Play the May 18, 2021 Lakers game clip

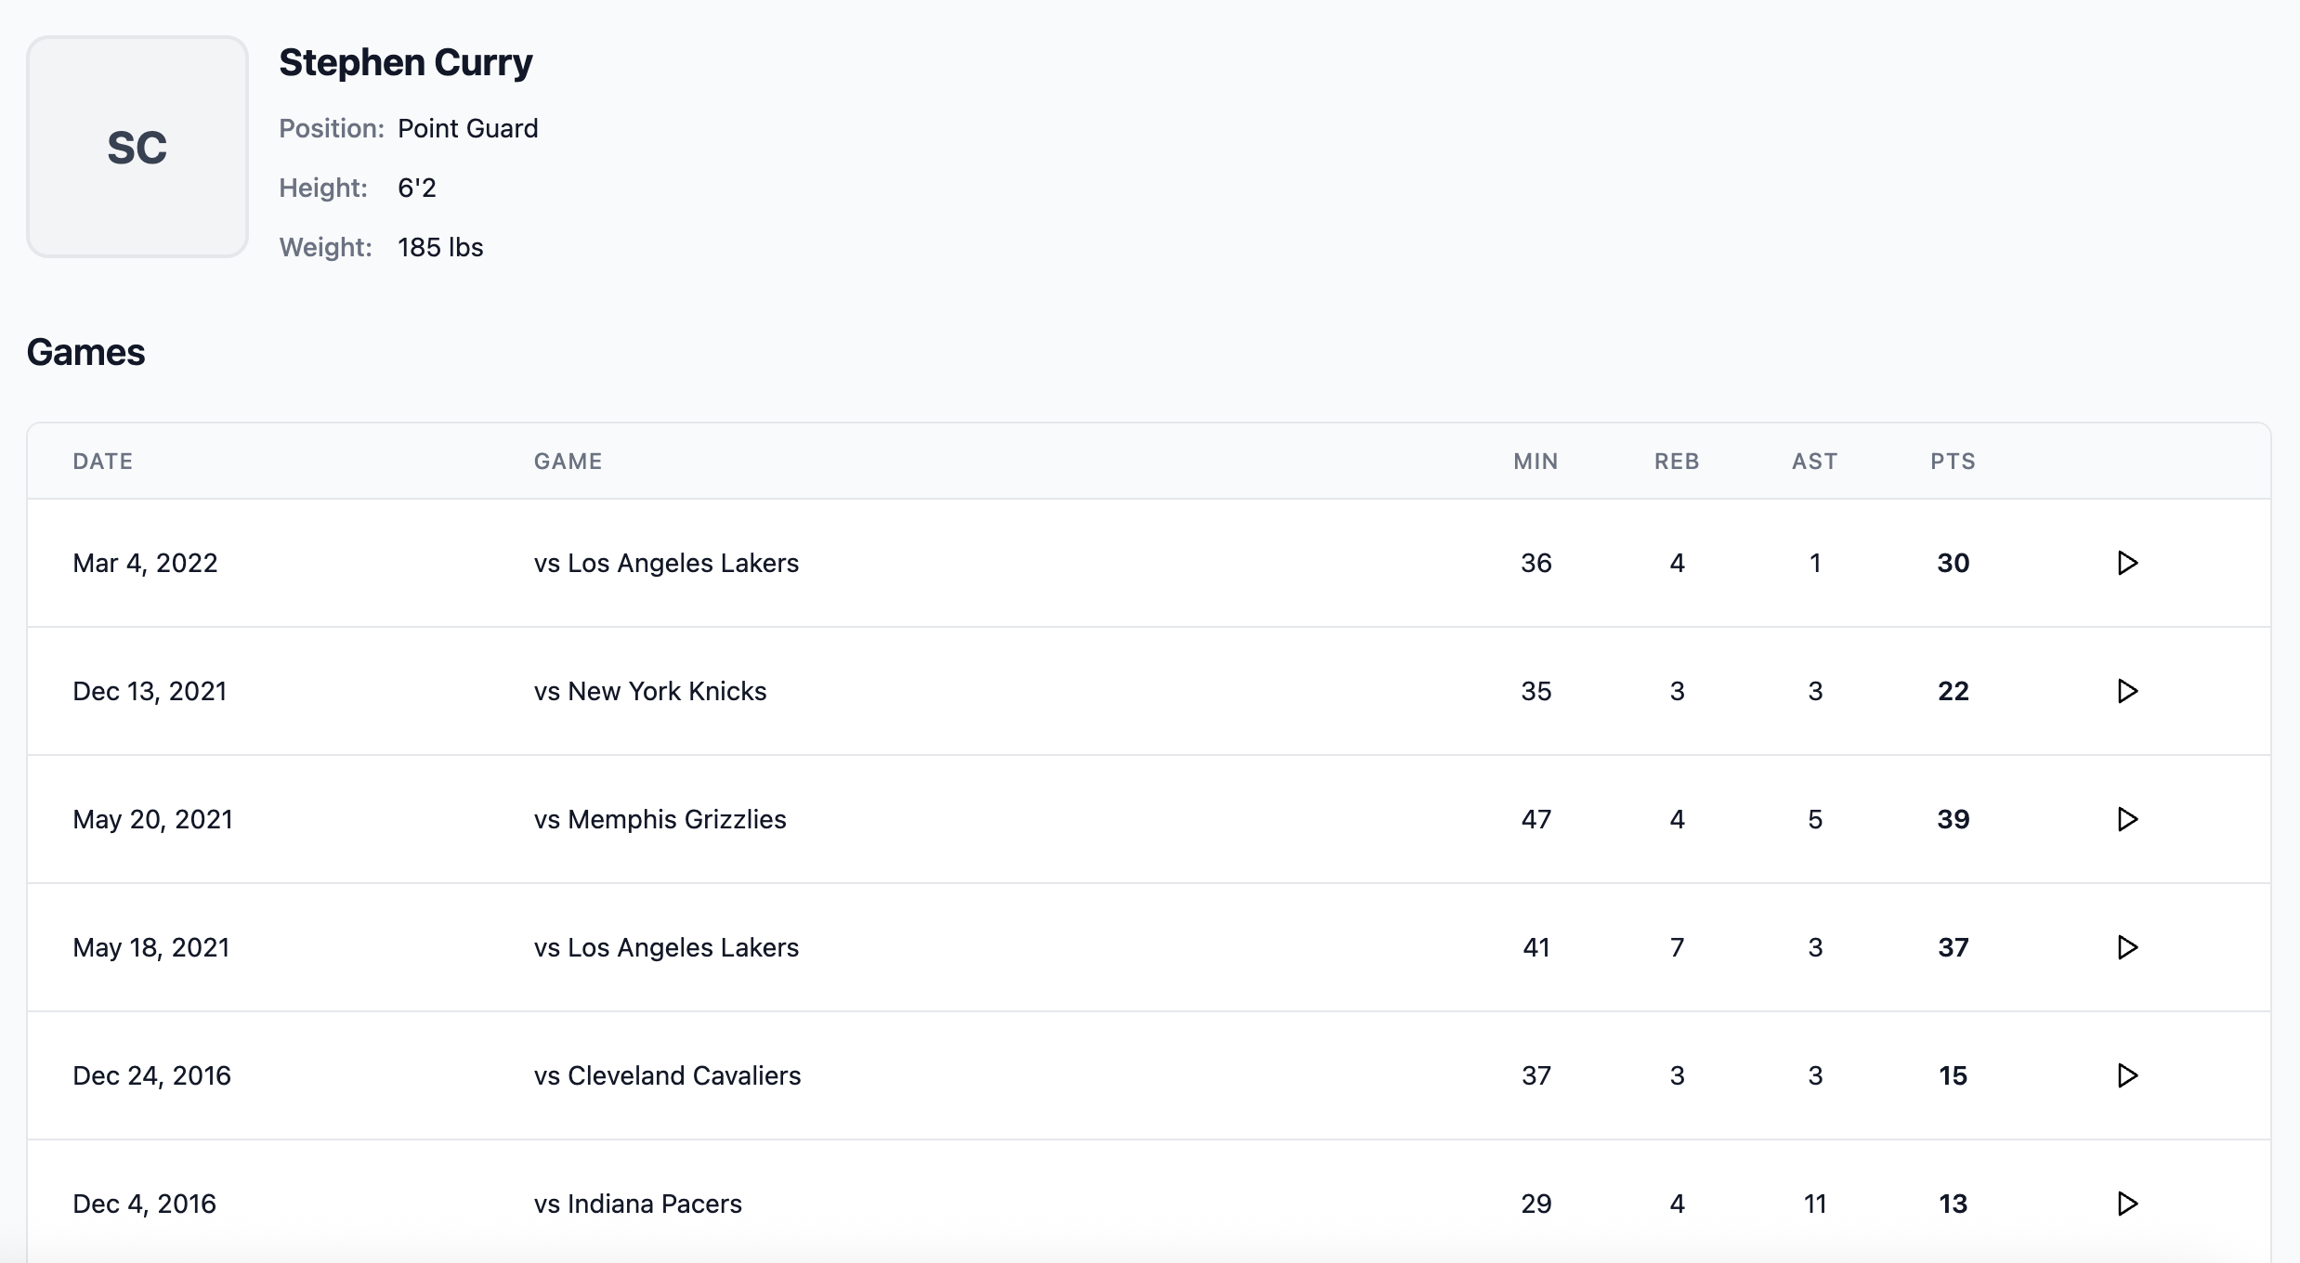pyautogui.click(x=2127, y=947)
